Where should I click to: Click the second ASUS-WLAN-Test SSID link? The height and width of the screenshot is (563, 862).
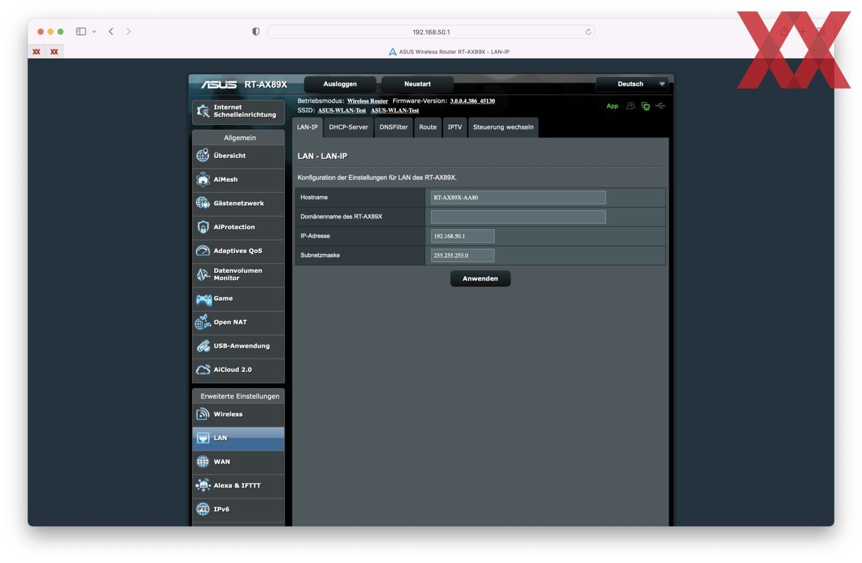click(395, 111)
